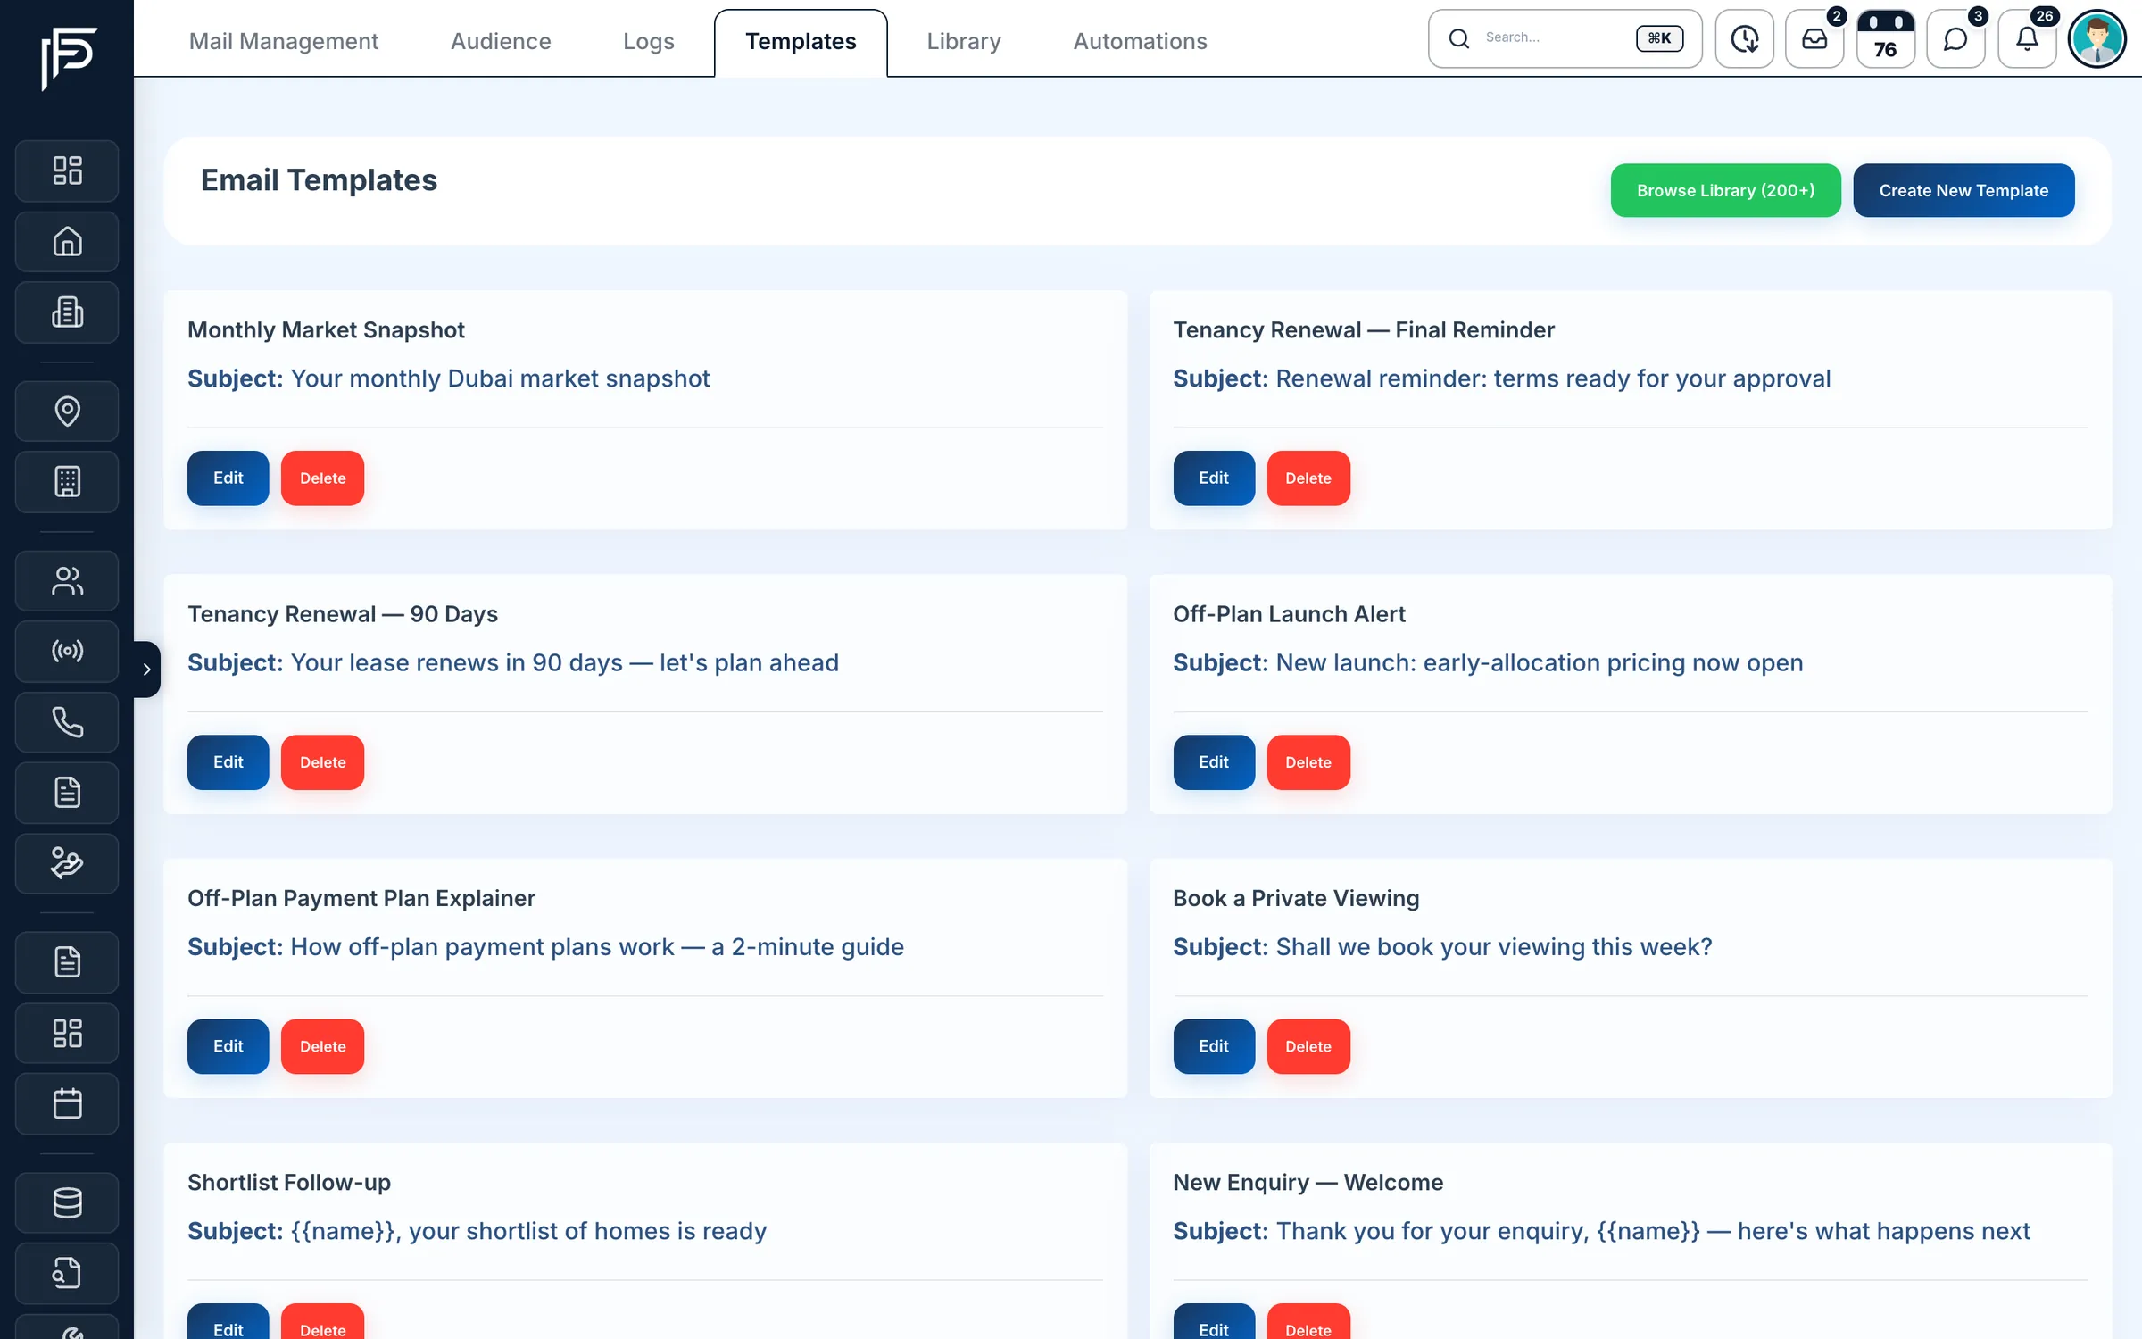Edit the Off-Plan Launch Alert template
Screen dimensions: 2142x1339
click(x=1214, y=761)
